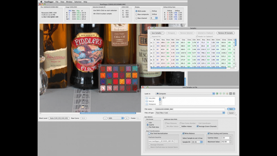Toggle the White Balance checkbox
Screen dimensions: 277x156
(x=183, y=133)
